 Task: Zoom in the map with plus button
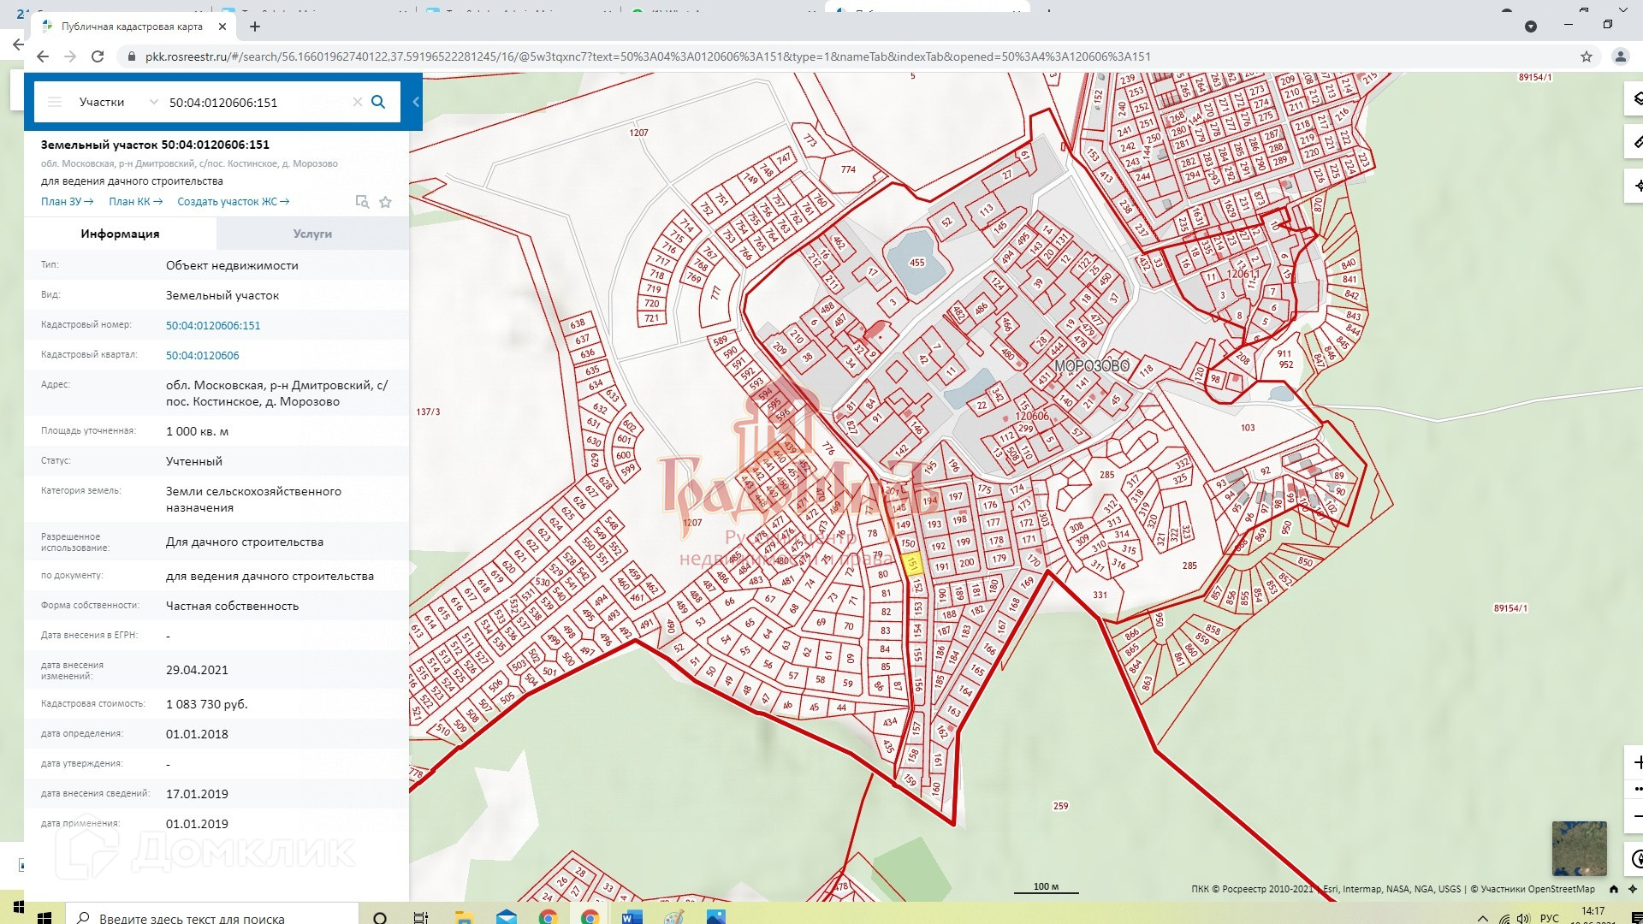coord(1636,761)
